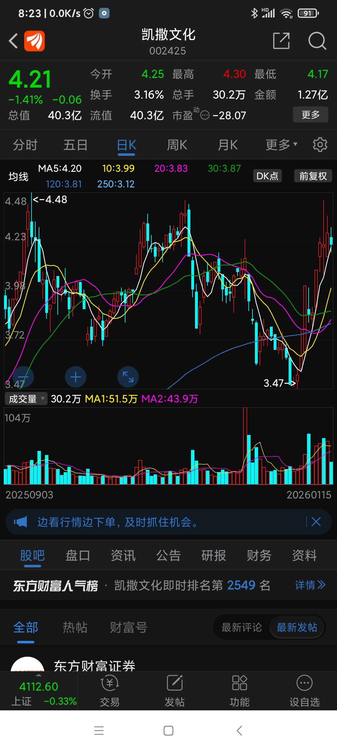This screenshot has height=751, width=337.
Task: Tap Android system back button
Action: 239,731
